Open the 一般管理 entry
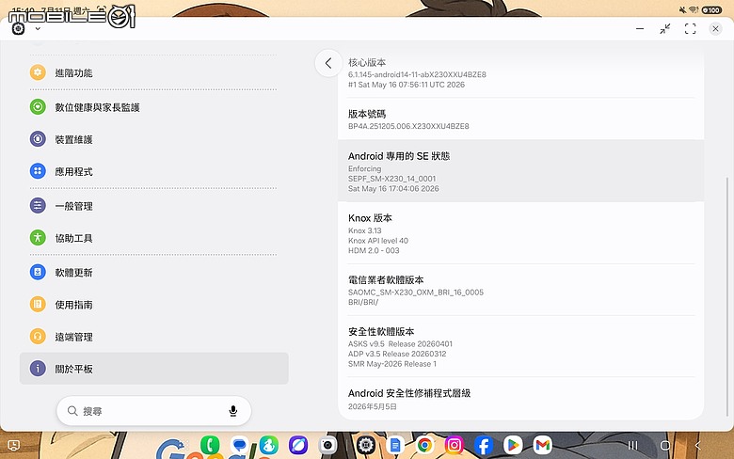 (154, 205)
